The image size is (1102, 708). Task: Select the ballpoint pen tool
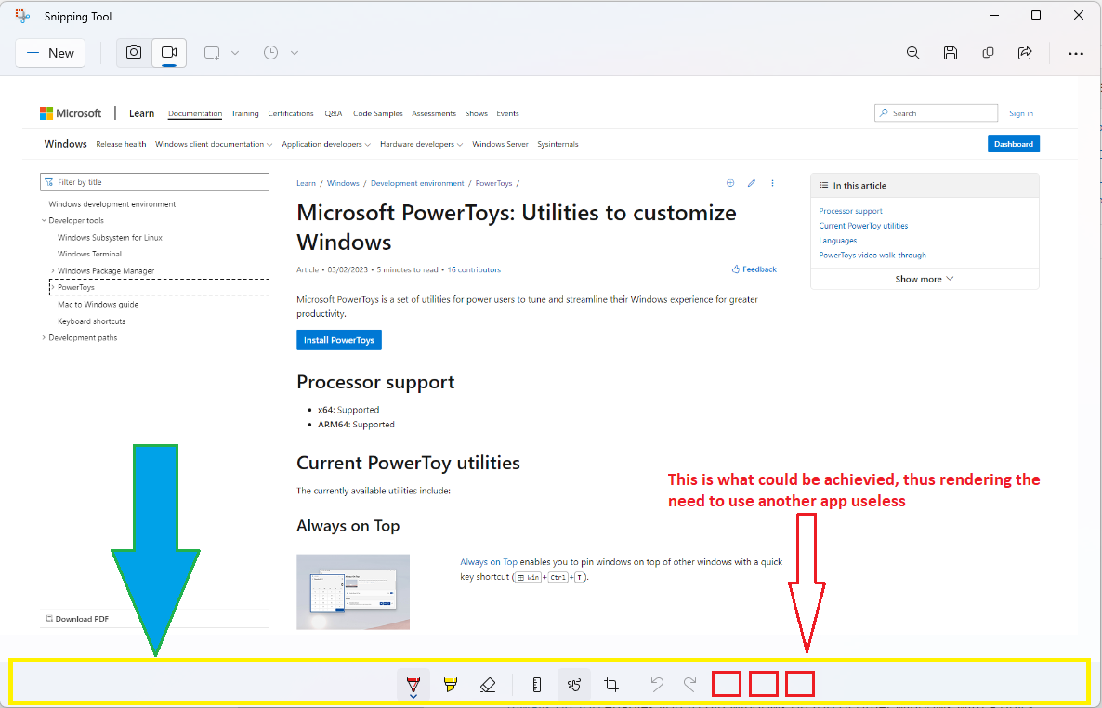[413, 681]
